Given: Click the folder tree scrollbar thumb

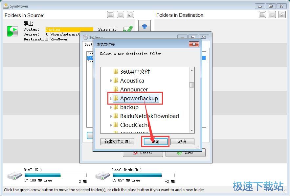Looking at the screenshot, I should (x=192, y=85).
